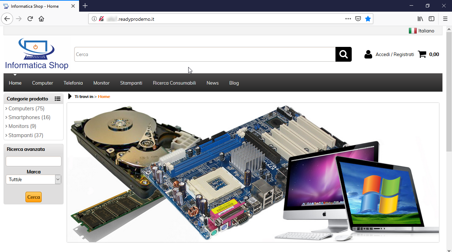This screenshot has height=252, width=452.
Task: Switch language via Italiano link
Action: tap(426, 31)
